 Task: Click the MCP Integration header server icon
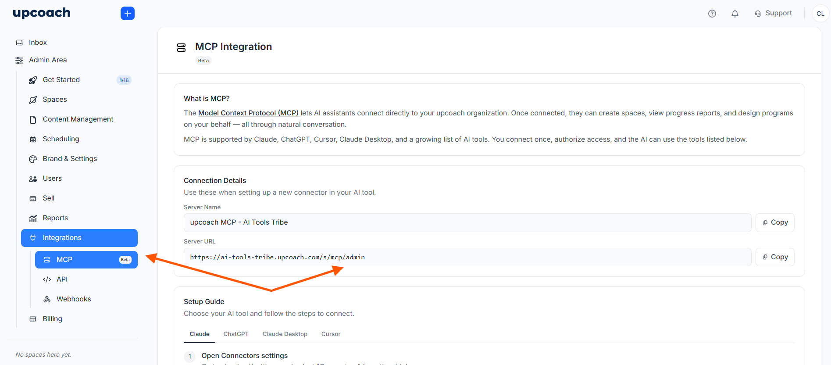point(182,47)
